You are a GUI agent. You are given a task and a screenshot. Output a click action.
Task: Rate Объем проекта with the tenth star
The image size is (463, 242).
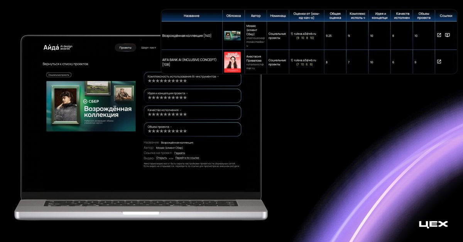coord(185,131)
